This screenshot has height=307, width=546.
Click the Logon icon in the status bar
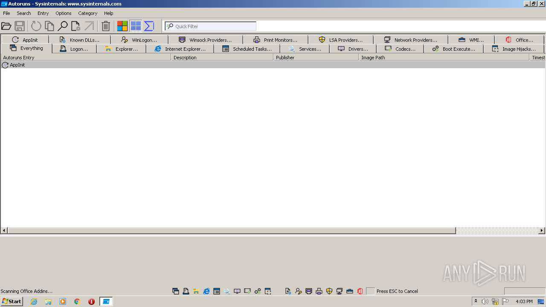coord(186,291)
